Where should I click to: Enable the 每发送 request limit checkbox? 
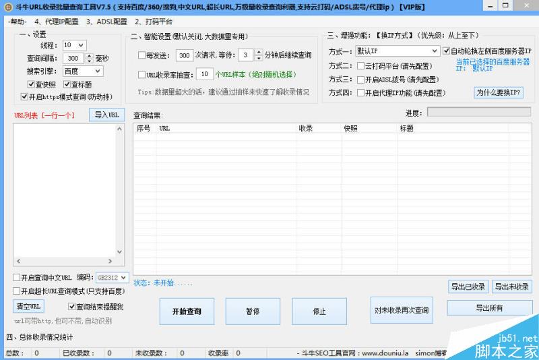(x=141, y=55)
